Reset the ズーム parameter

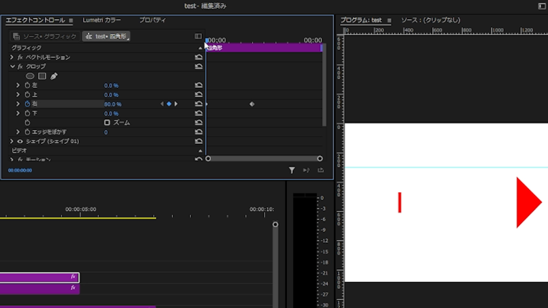199,122
